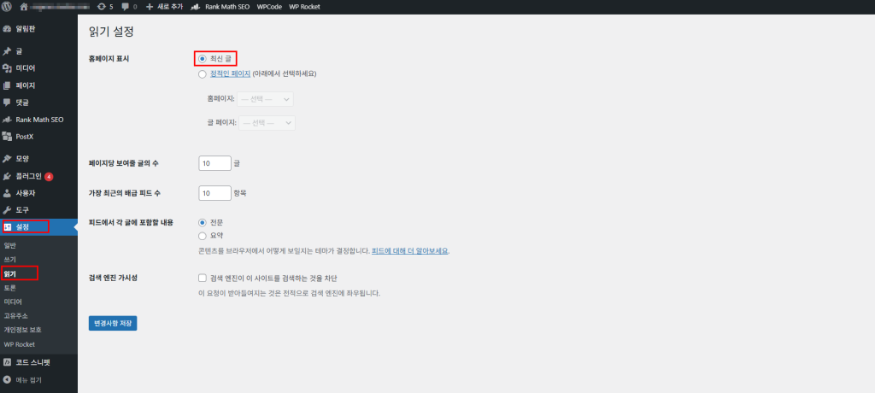
Task: Open the 토론 settings submenu
Action: click(10, 288)
